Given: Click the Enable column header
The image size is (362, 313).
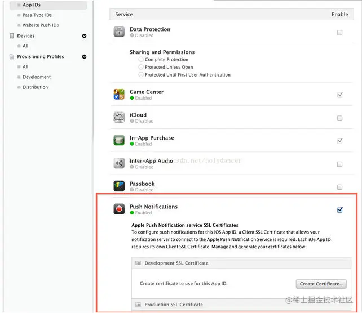Looking at the screenshot, I should coord(339,14).
